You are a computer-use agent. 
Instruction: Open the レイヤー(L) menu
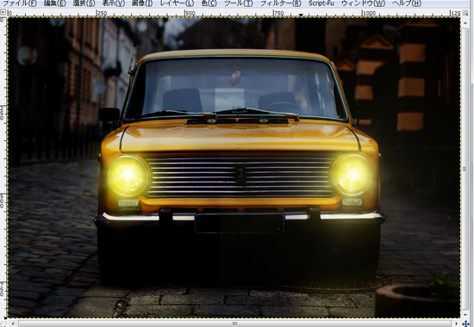coord(177,3)
